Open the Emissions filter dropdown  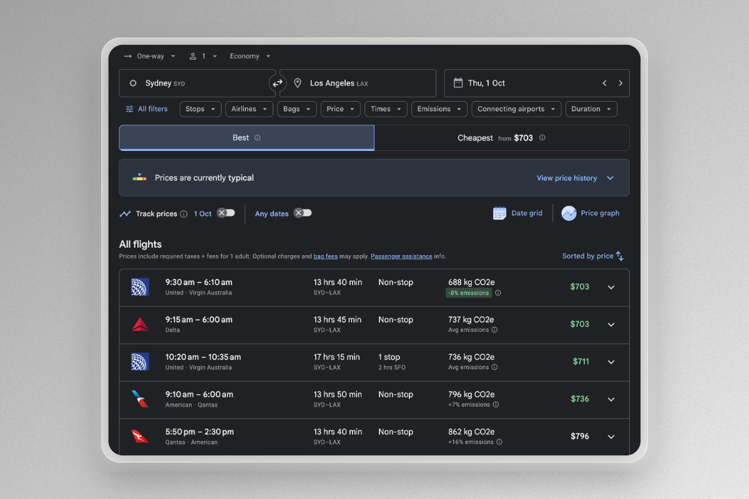pyautogui.click(x=439, y=109)
